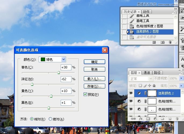Open the 颜色 dropdown showing 绿色
This screenshot has width=184, height=134.
pos(52,59)
